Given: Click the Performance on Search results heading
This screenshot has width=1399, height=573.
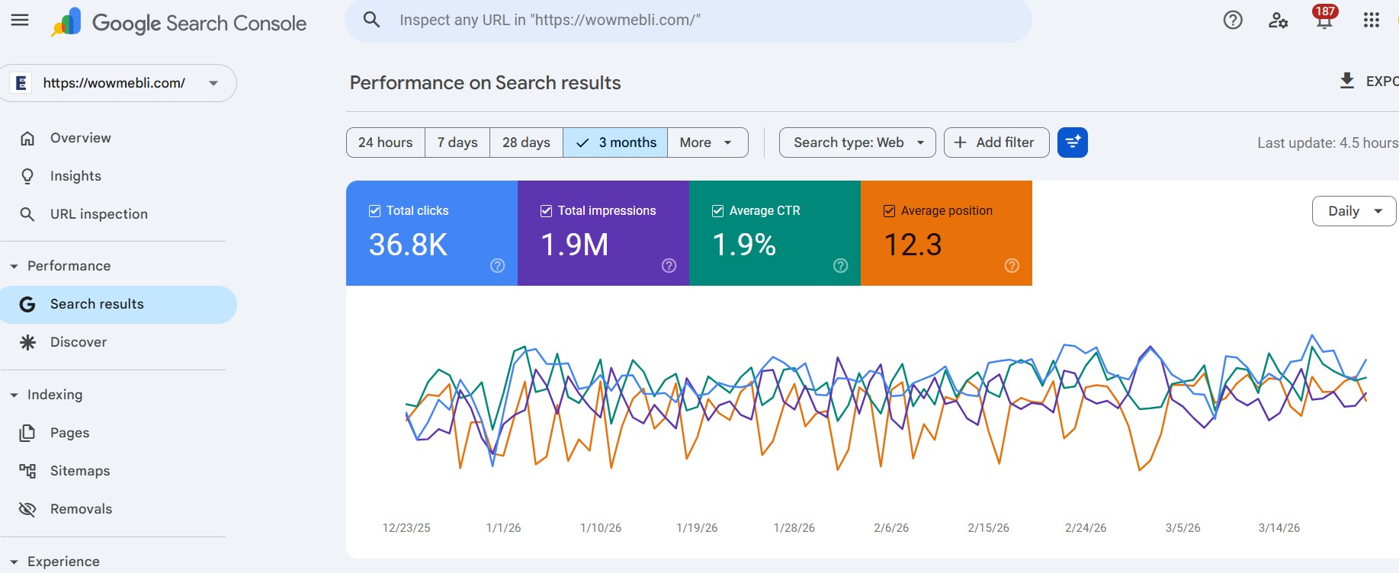Looking at the screenshot, I should tap(485, 83).
